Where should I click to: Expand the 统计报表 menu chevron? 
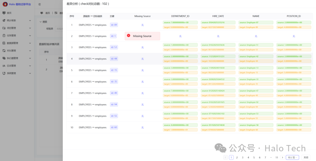coord(30,20)
